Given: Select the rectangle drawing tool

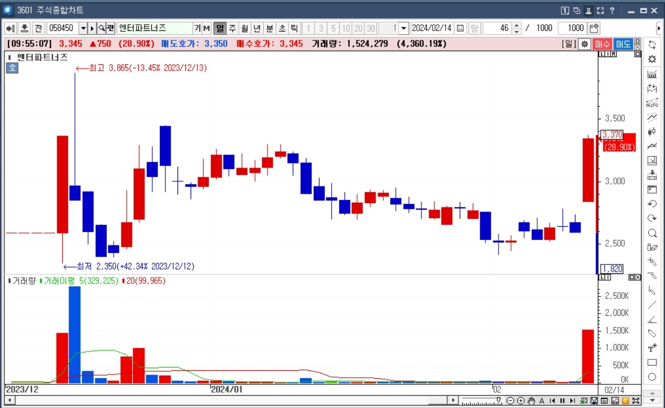Looking at the screenshot, I should coord(652,362).
